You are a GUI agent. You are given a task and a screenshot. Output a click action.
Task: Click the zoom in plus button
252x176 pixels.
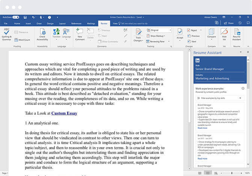point(241,173)
